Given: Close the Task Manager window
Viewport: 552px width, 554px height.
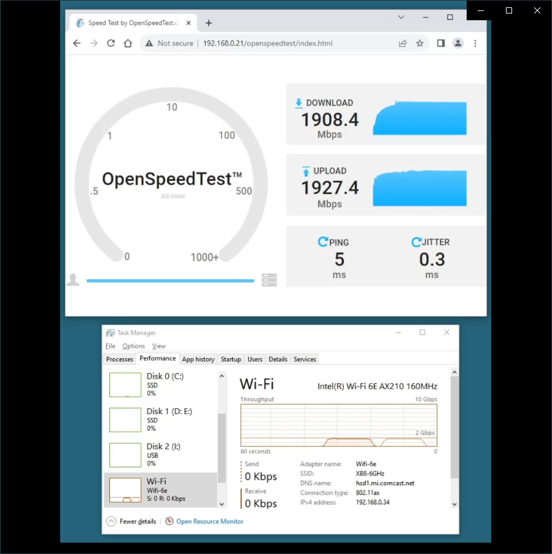Looking at the screenshot, I should coord(446,333).
